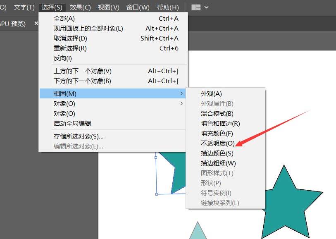
Task: Click the 窗口(W) menu
Action: pyautogui.click(x=138, y=7)
